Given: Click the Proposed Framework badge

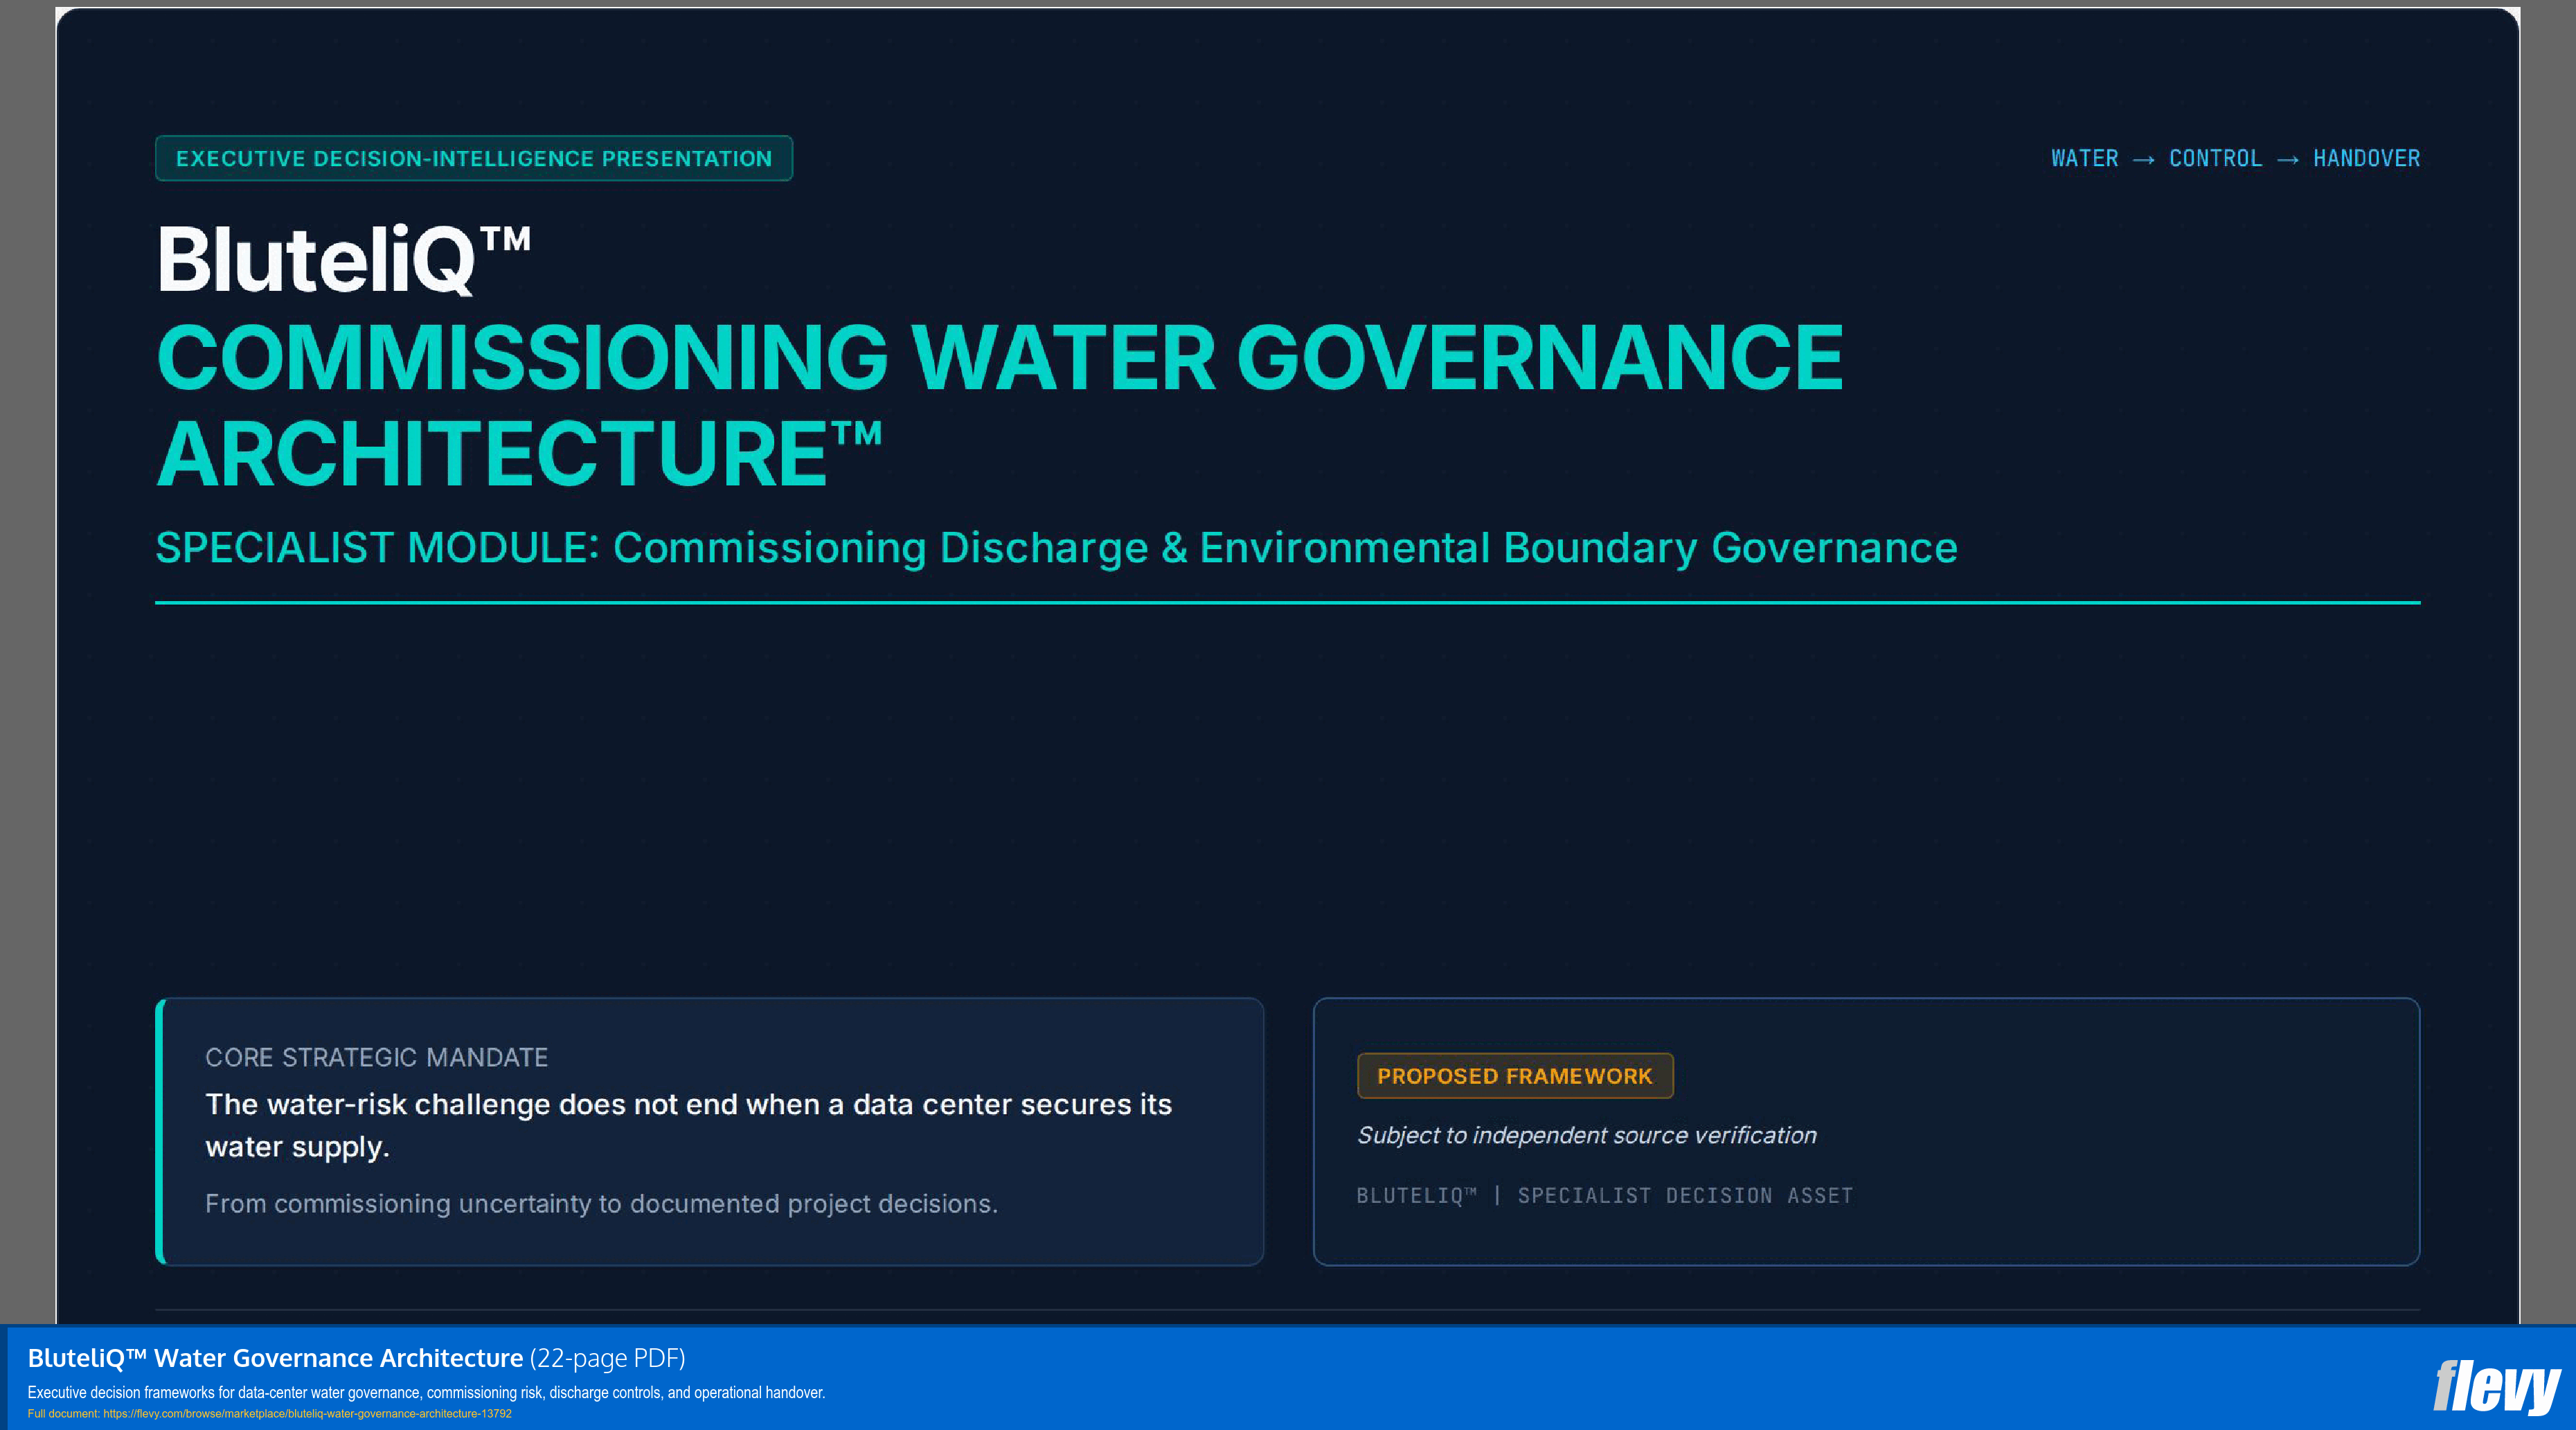Looking at the screenshot, I should point(1515,1076).
